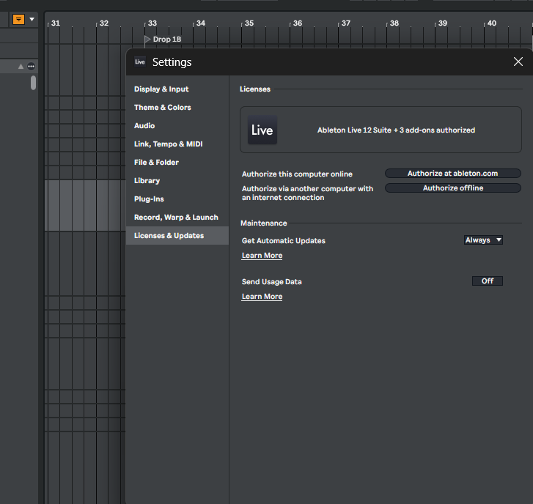The image size is (533, 504).
Task: Click the Licenses section heading
Action: [x=255, y=89]
